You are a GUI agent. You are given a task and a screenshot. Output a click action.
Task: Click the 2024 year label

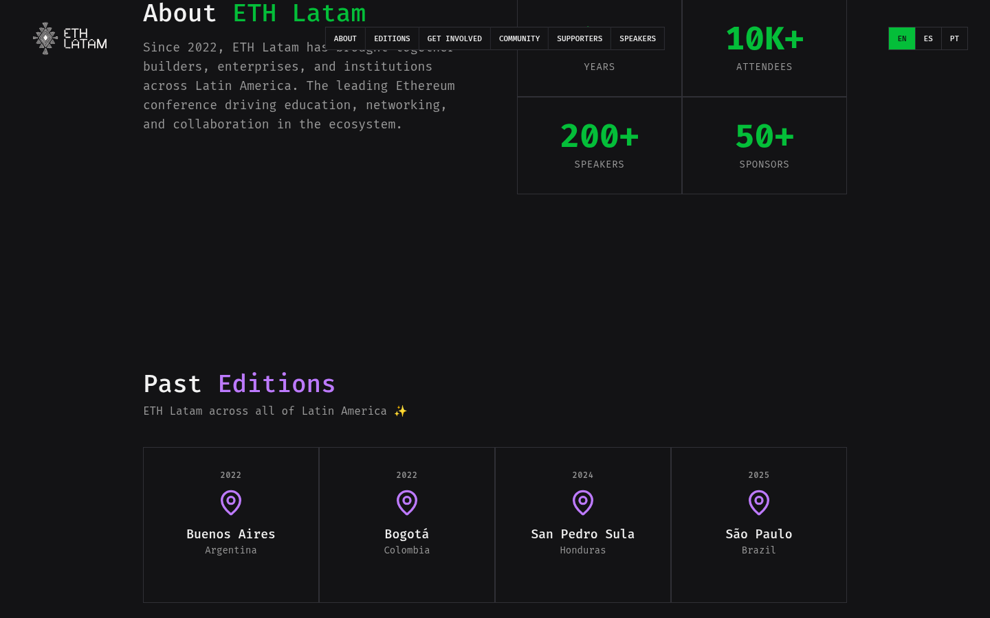(x=583, y=475)
